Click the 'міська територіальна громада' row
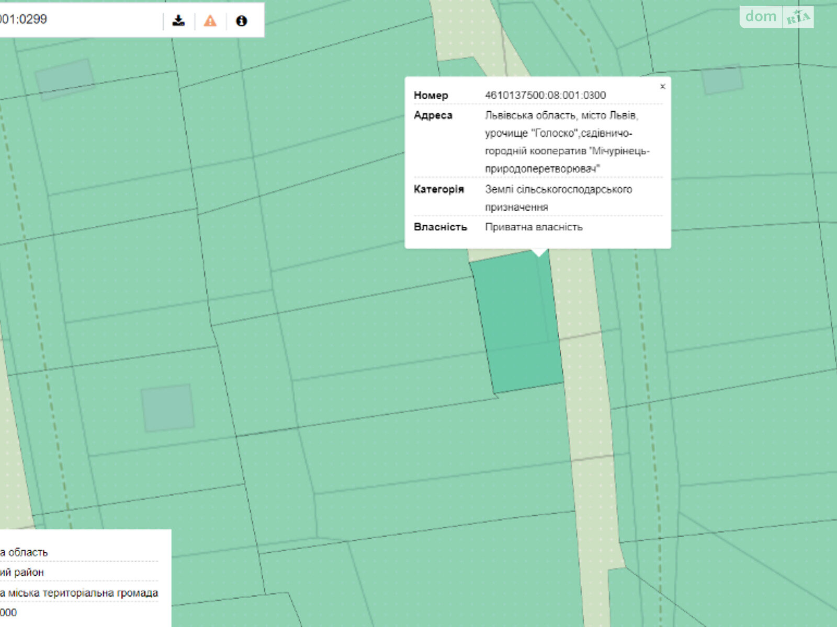 click(x=79, y=593)
